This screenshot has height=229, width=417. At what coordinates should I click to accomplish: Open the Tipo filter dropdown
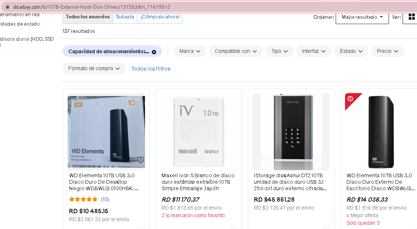pos(279,51)
